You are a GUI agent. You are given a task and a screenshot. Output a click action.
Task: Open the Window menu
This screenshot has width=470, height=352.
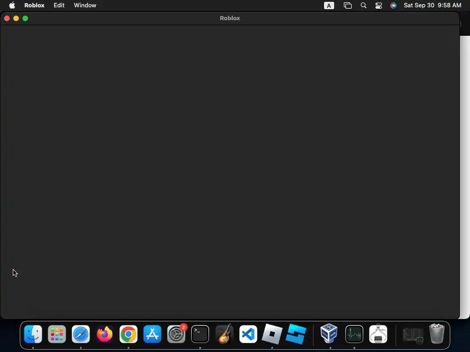85,5
